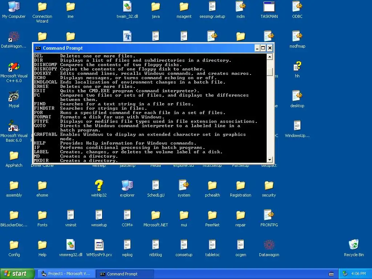This screenshot has width=372, height=279.
Task: Open the Datawagon icon near Recycle Bin row
Action: (x=269, y=245)
